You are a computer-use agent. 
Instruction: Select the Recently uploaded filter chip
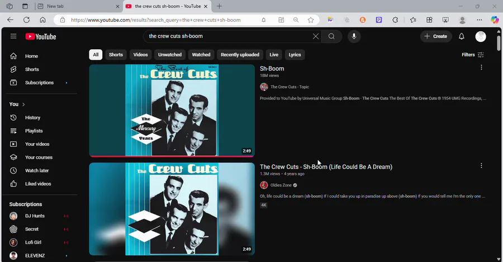coord(240,55)
